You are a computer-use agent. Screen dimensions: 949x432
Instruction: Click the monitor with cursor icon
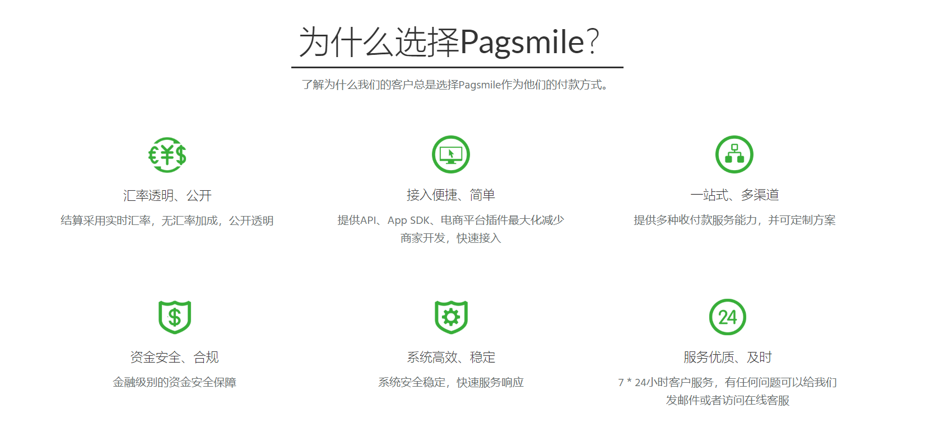[x=450, y=154]
